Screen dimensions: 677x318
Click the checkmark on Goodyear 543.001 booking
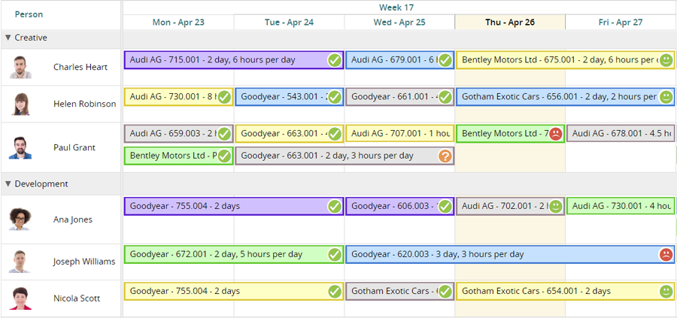[x=335, y=97]
